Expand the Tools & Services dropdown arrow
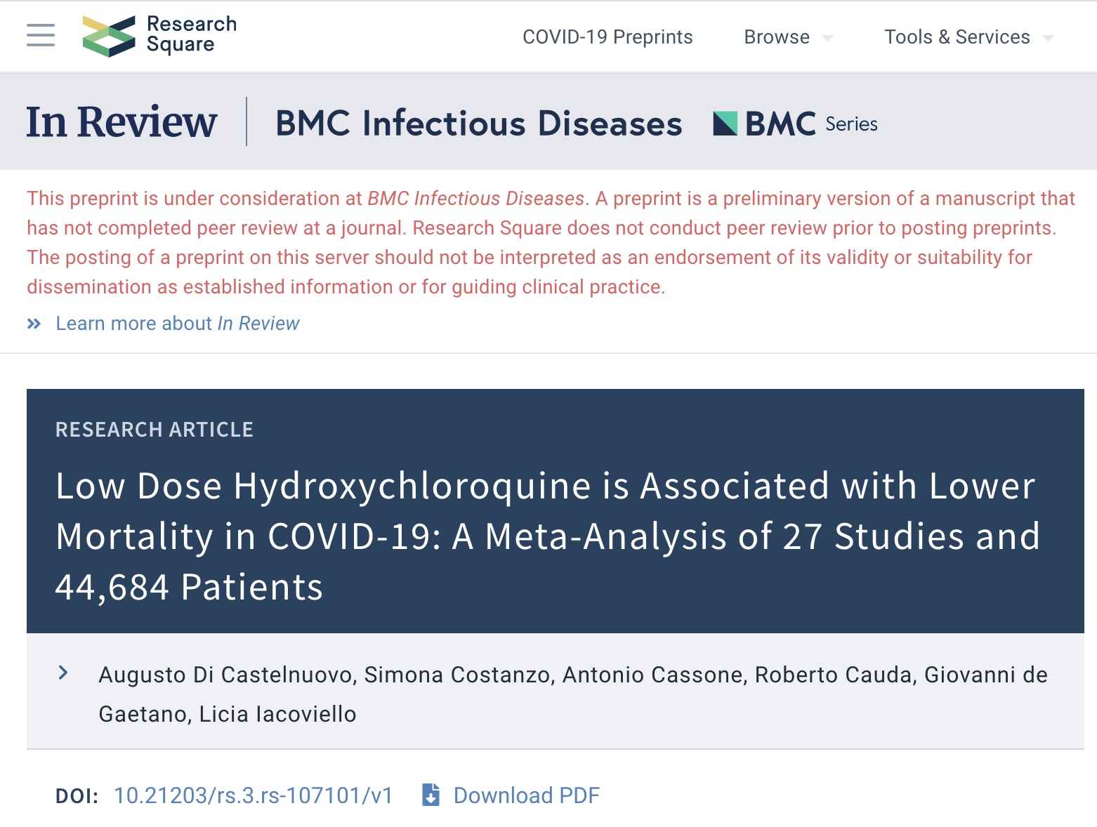The image size is (1097, 827). pyautogui.click(x=1048, y=38)
